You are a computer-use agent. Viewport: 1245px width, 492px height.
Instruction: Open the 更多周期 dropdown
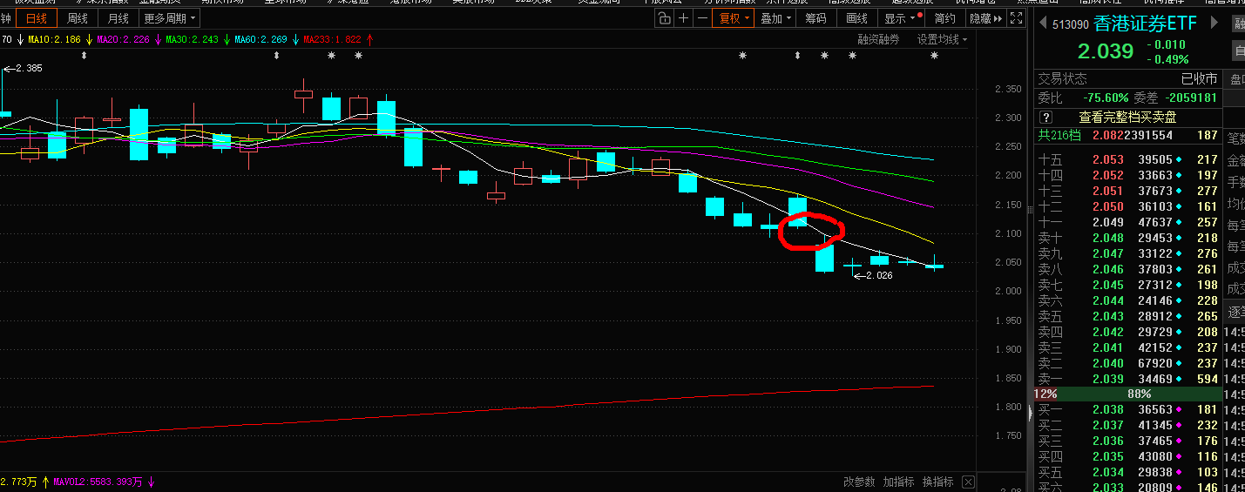[169, 18]
